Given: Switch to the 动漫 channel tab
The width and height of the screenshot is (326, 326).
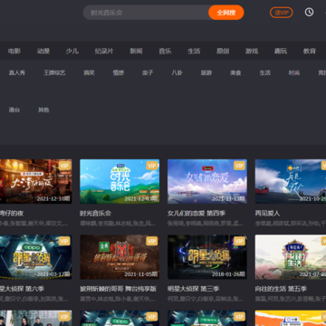Looking at the screenshot, I should [43, 51].
